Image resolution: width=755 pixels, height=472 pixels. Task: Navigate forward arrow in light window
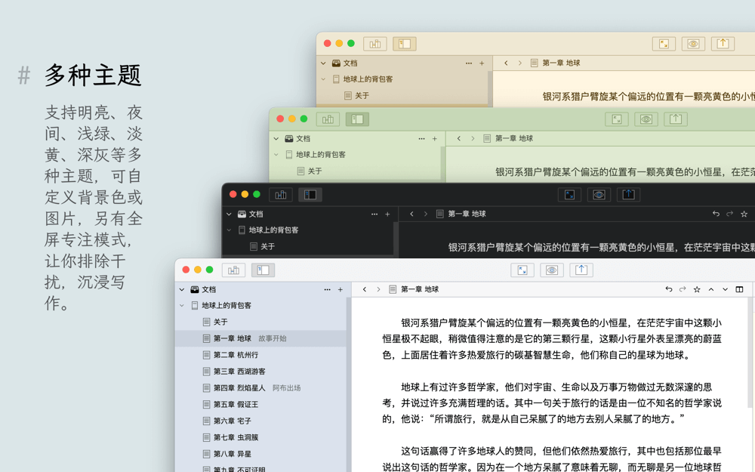(x=378, y=289)
